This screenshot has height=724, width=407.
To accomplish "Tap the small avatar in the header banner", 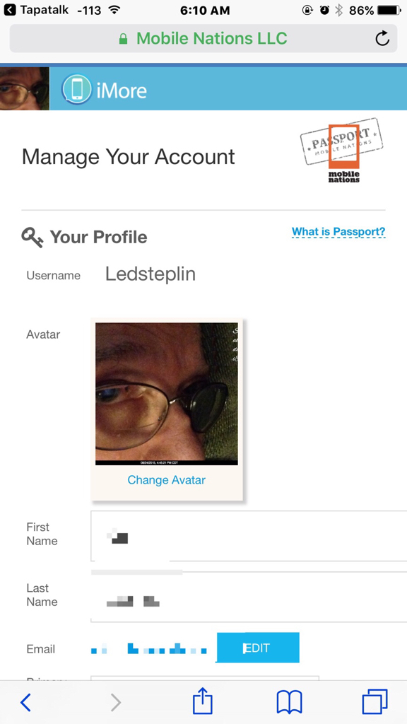I will click(24, 89).
